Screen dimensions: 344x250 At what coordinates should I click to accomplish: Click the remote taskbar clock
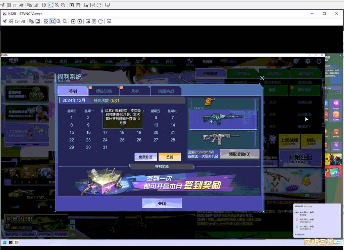pos(338,242)
